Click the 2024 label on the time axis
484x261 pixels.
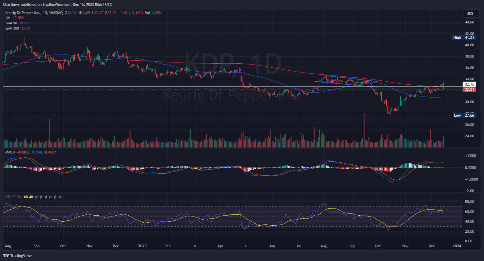click(457, 246)
